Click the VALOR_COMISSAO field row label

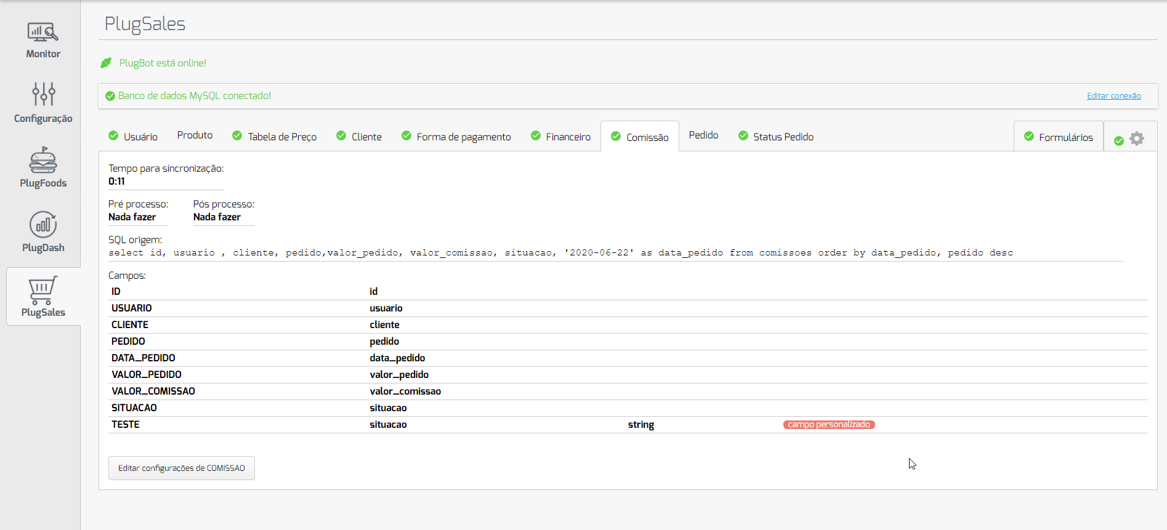153,391
